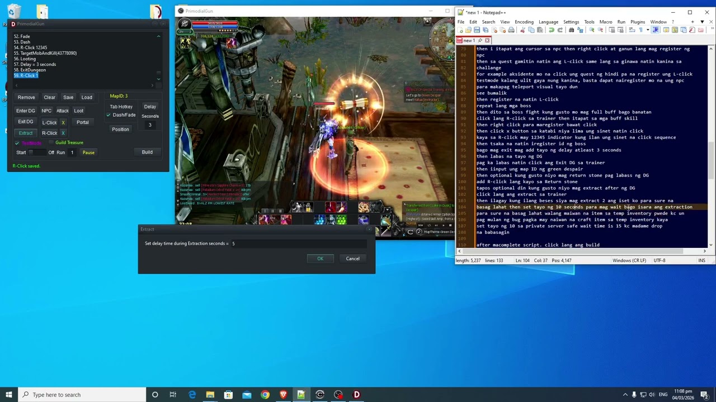Open the dropdown arrow beside pilcrow icon
This screenshot has height=402, width=716.
648,30
